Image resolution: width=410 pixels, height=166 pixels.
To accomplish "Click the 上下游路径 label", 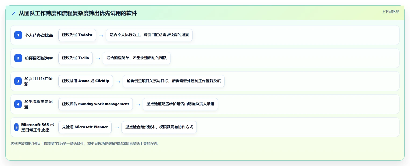I will coord(390,12).
